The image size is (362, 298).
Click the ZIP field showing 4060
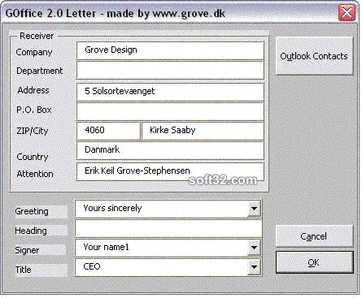[x=108, y=131]
